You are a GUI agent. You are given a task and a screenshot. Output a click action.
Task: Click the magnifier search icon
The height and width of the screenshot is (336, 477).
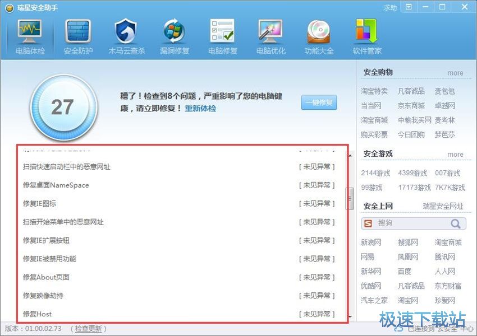click(x=456, y=223)
